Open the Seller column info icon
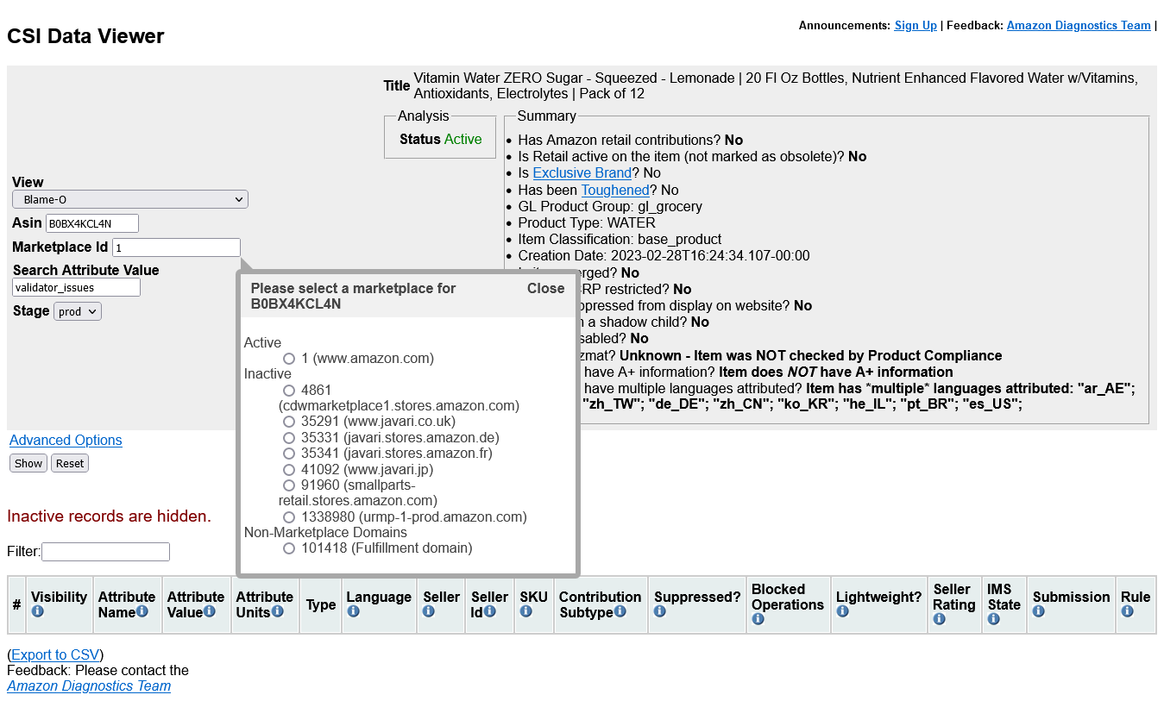Image resolution: width=1164 pixels, height=701 pixels. (x=429, y=611)
